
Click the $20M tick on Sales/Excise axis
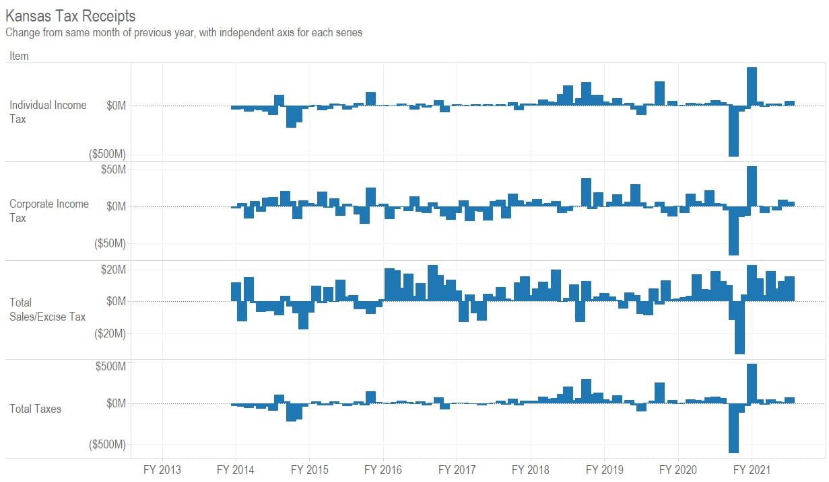click(112, 270)
